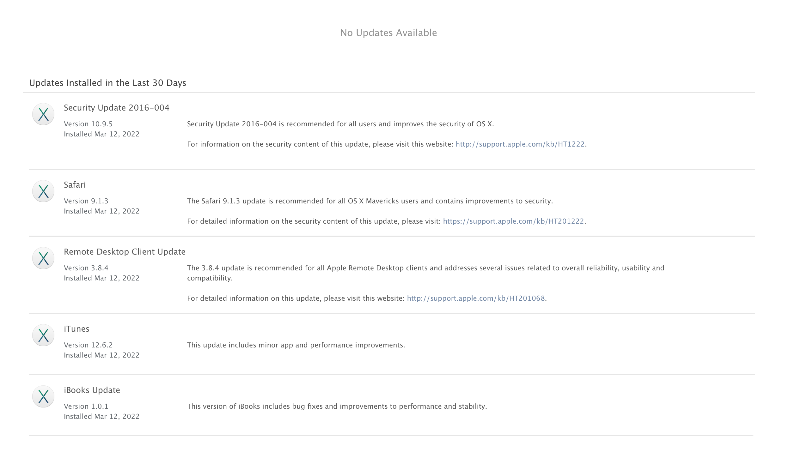The height and width of the screenshot is (470, 801).
Task: Click the Remote Desktop Client Update icon
Action: pyautogui.click(x=43, y=258)
